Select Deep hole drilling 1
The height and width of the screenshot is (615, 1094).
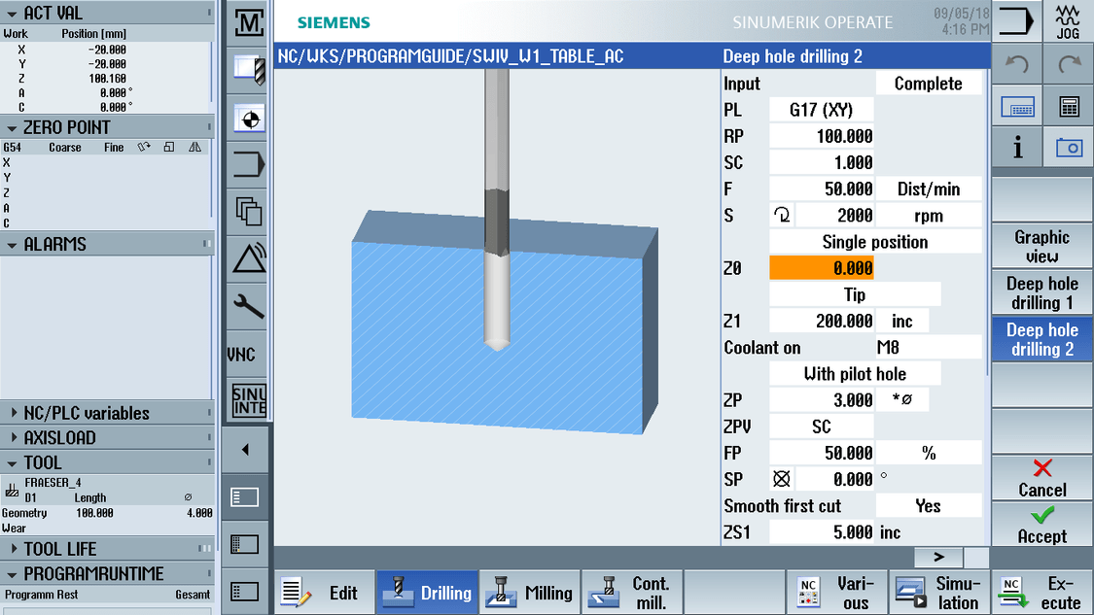pyautogui.click(x=1042, y=292)
